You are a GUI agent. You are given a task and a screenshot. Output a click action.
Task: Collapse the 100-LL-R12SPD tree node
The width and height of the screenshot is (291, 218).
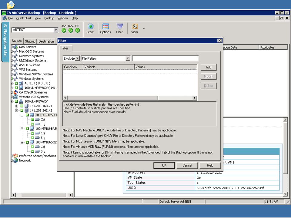[x=22, y=115]
